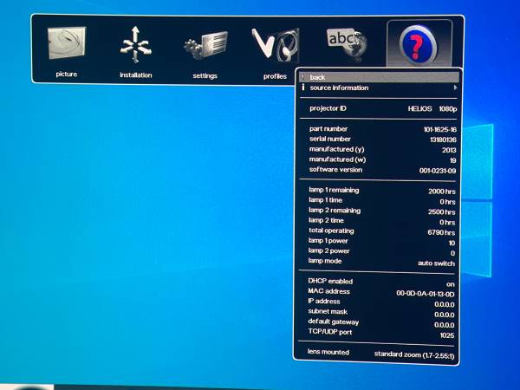Select the software version row
Viewport: 520px width, 390px height.
(x=380, y=170)
